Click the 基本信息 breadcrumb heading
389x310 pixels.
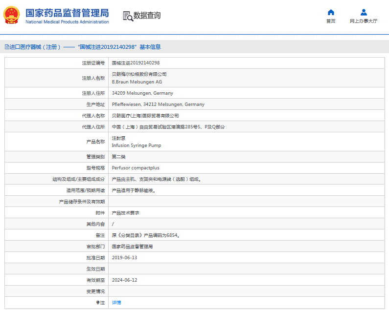pos(150,47)
